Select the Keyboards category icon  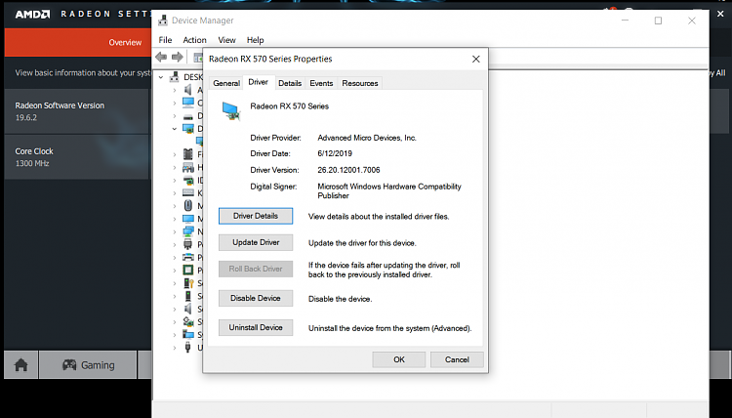188,193
